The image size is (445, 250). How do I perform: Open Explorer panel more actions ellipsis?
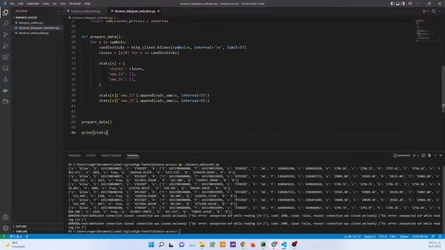(58, 11)
